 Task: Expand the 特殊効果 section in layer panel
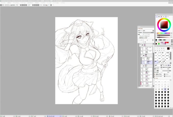[140, 29]
